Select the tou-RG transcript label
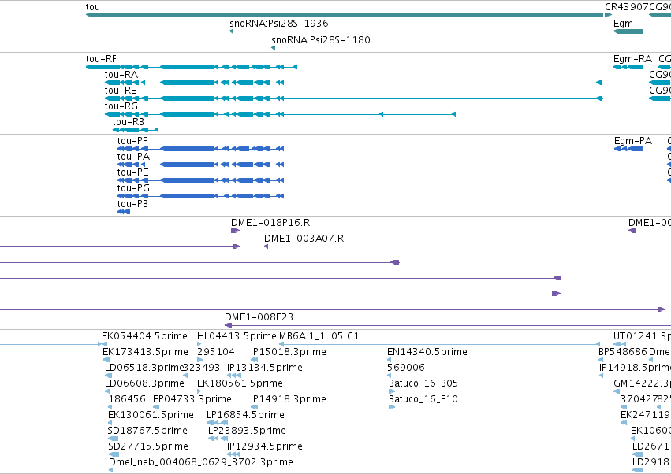 coord(121,106)
